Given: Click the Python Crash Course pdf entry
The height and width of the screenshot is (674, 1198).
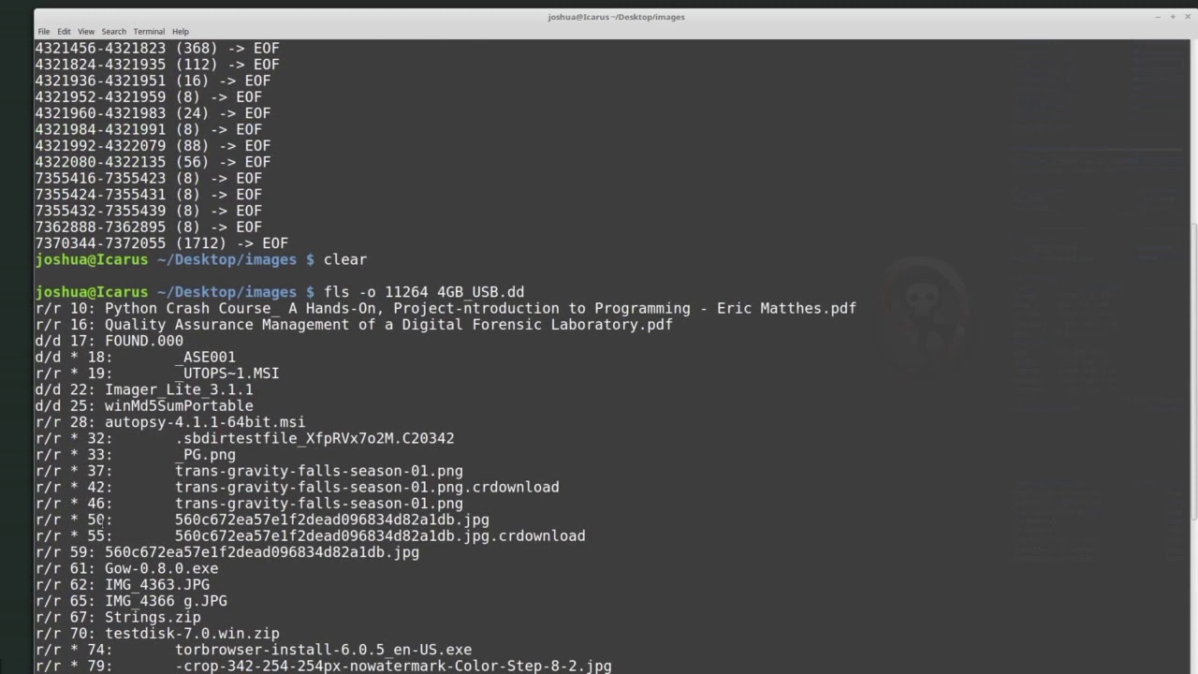Looking at the screenshot, I should click(446, 308).
